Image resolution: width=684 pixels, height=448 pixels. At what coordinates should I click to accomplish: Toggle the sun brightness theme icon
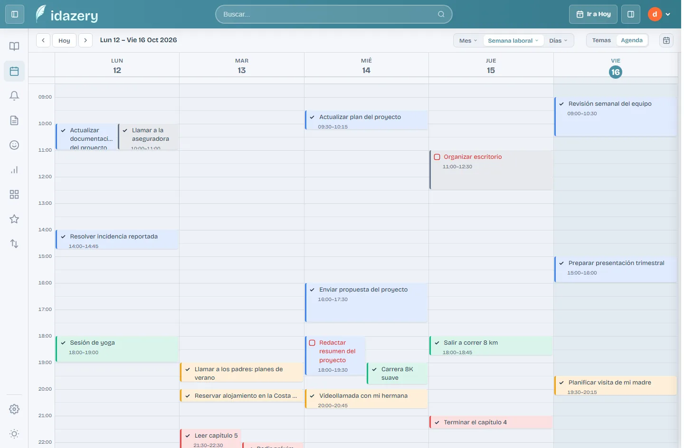14,434
